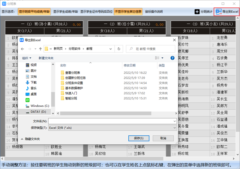Click main window vertical scroll down arrow

point(238,155)
